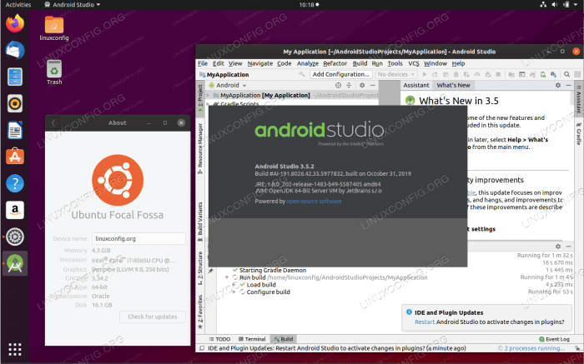Screen dimensions: 584x364
Task: Open the Event Log button
Action: pos(554,339)
